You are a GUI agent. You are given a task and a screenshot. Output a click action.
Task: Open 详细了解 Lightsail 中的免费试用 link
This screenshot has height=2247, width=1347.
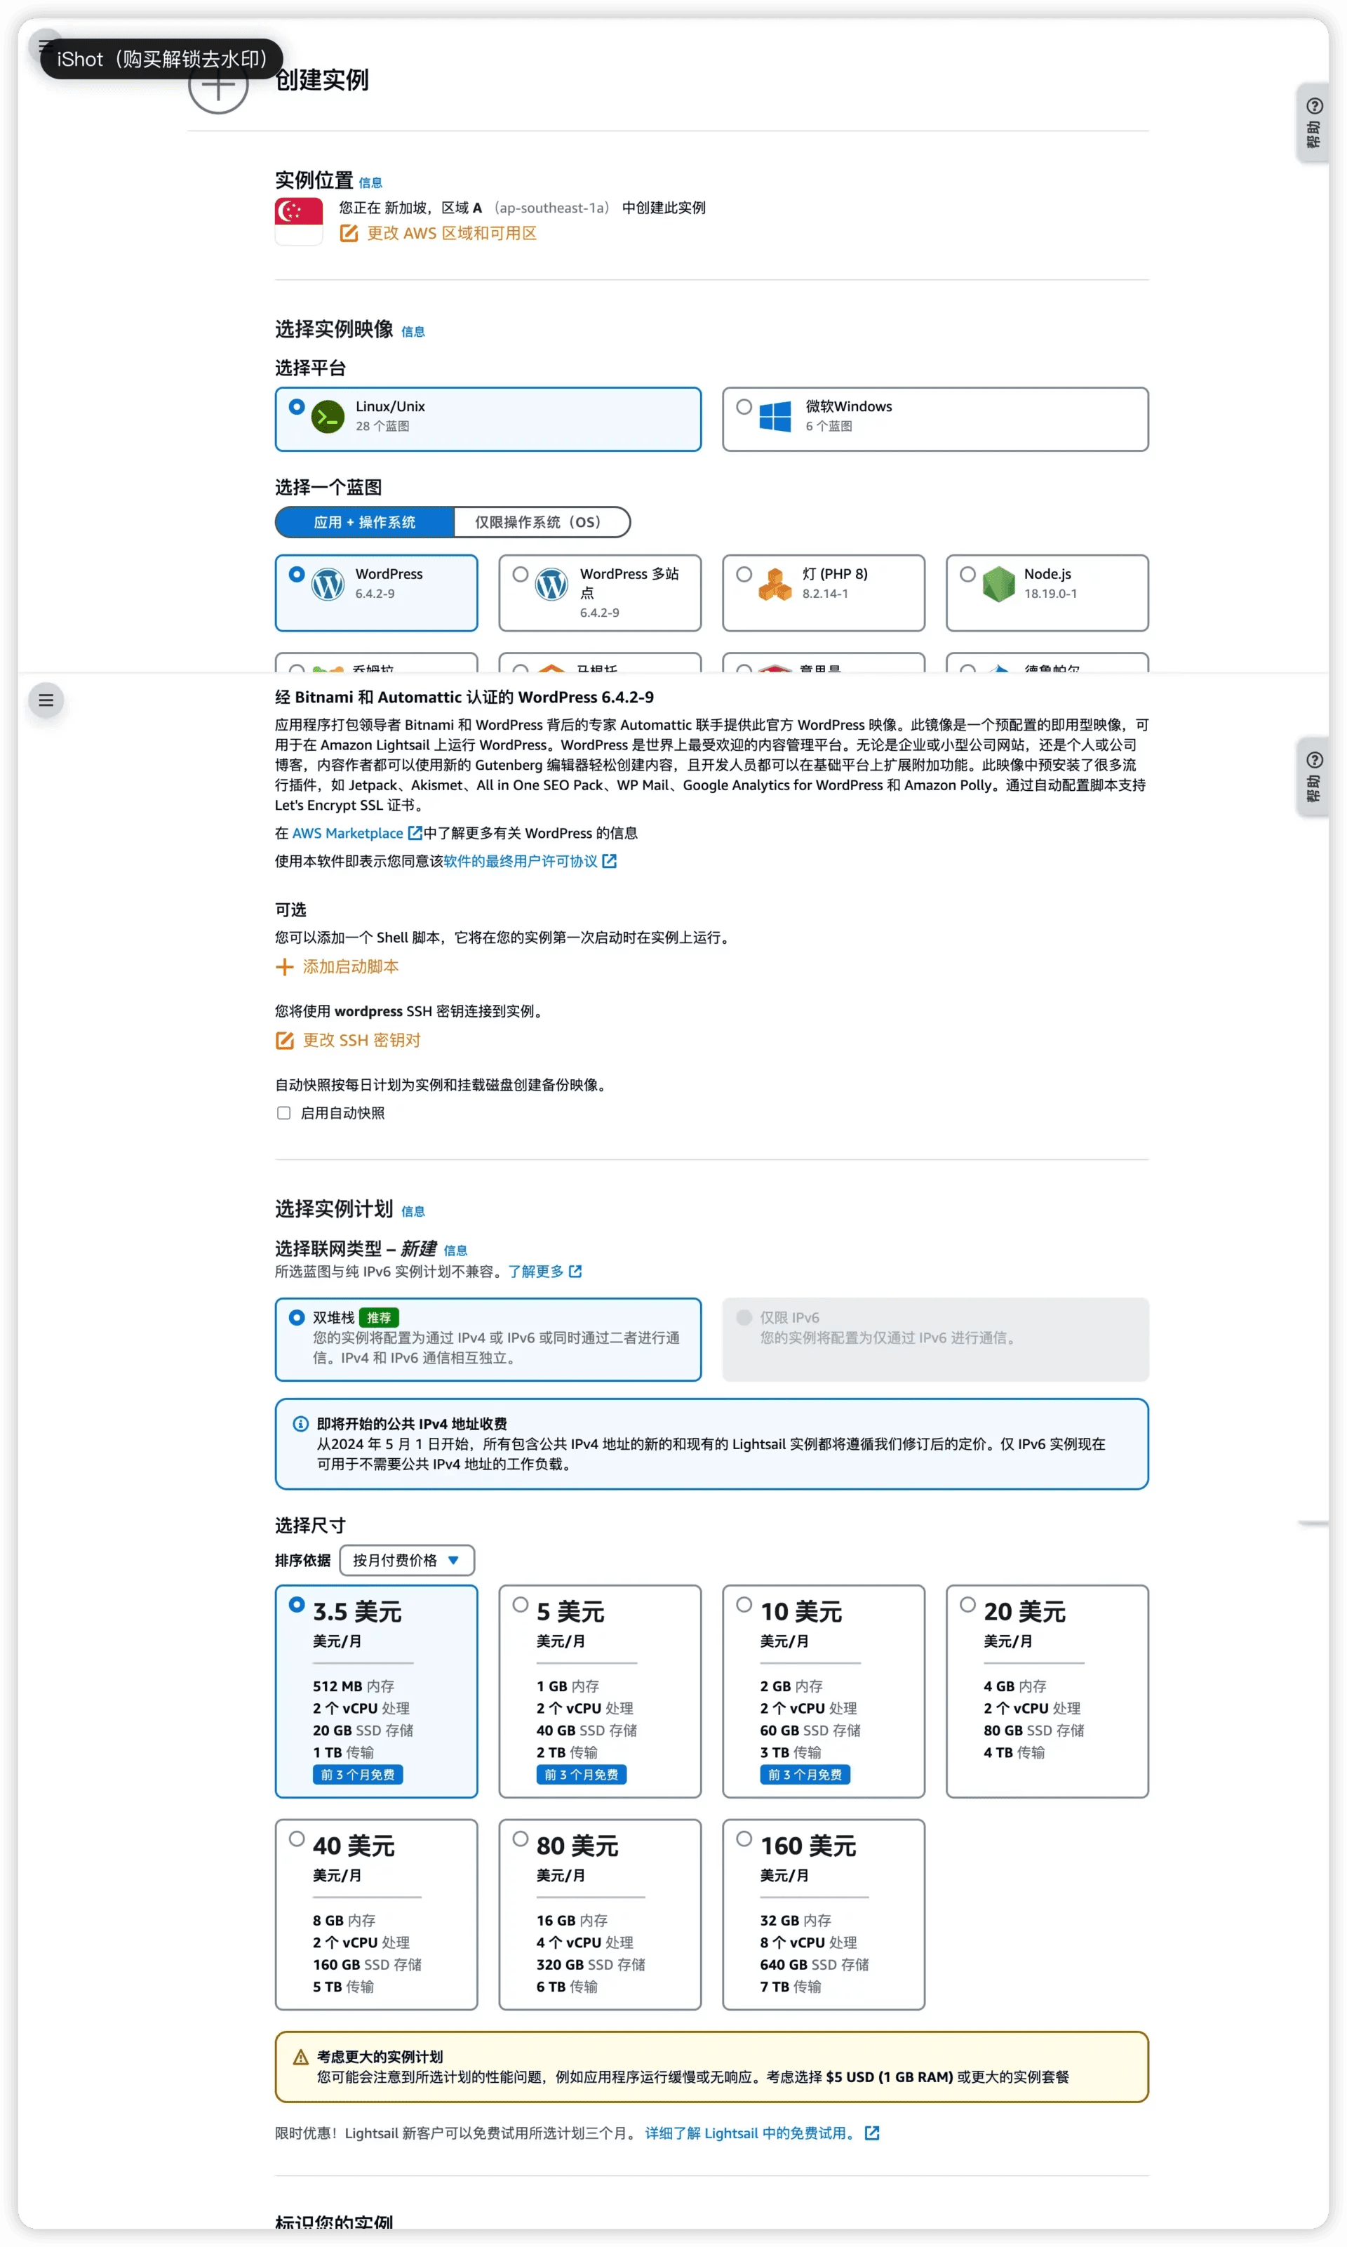(751, 2133)
